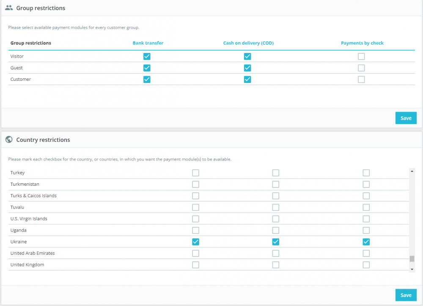Click the people icon beside Group restrictions
This screenshot has height=306, width=423.
[8, 7]
